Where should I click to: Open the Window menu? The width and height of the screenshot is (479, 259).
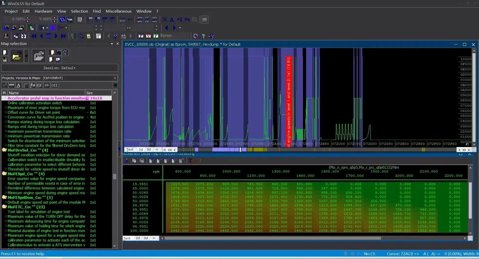pos(144,11)
